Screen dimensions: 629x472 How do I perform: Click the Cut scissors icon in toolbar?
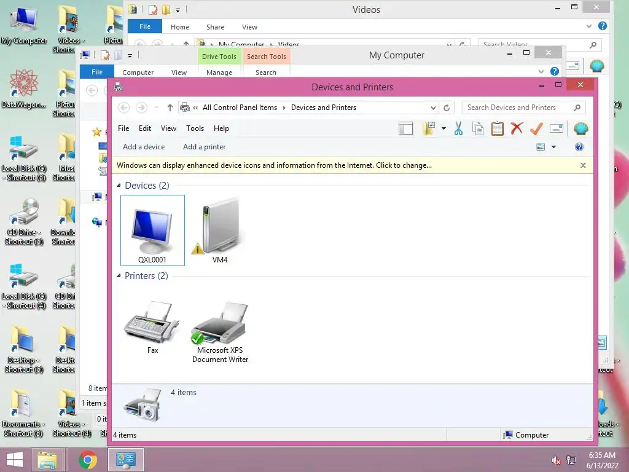[458, 128]
